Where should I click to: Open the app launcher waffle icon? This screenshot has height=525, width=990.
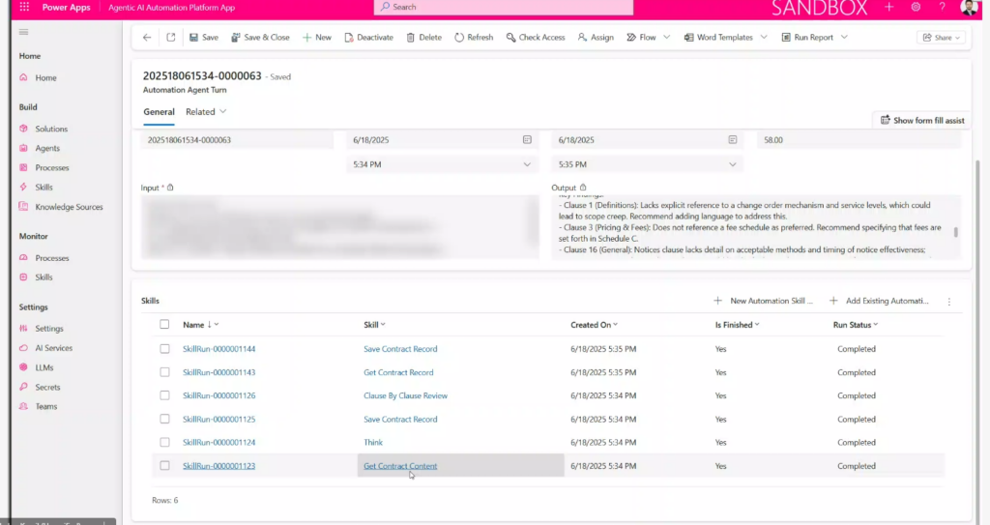[x=24, y=7]
